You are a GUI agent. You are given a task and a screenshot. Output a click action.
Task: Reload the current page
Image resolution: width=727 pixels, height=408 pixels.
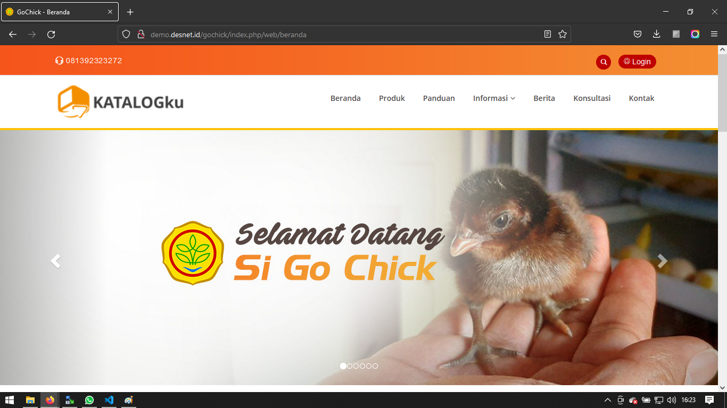point(51,35)
